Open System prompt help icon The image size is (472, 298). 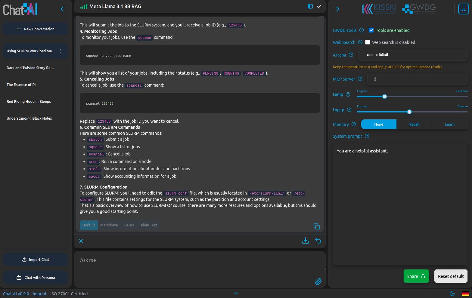tap(367, 136)
